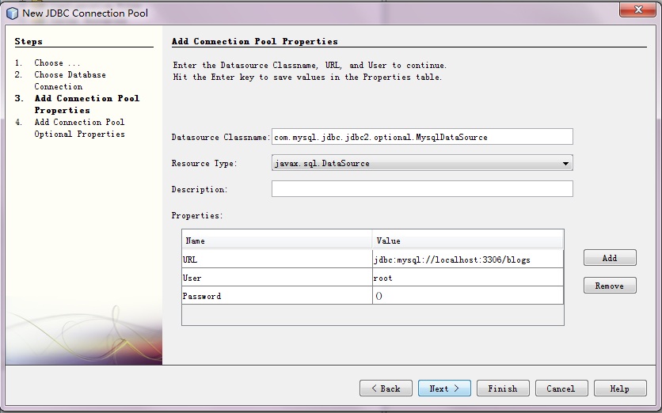The height and width of the screenshot is (413, 662).
Task: Edit the jdbc:mysql://localhost:3306/blogs value cell
Action: [468, 259]
